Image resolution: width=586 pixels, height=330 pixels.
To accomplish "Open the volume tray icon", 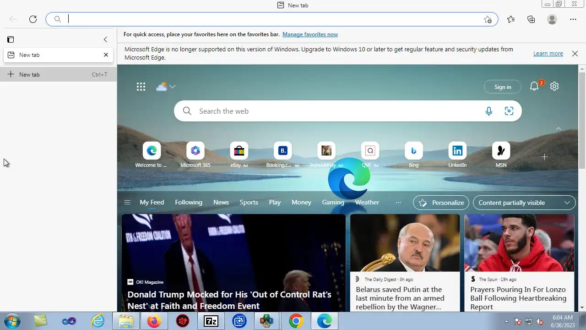I will pos(540,321).
